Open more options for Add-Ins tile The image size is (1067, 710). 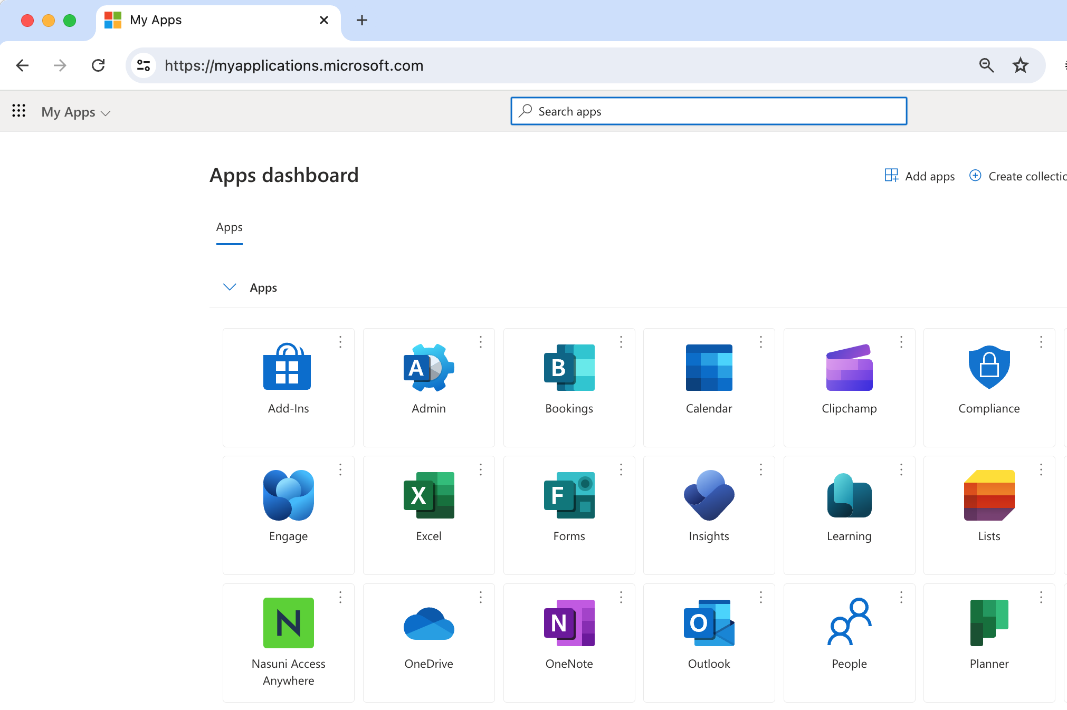click(x=340, y=342)
